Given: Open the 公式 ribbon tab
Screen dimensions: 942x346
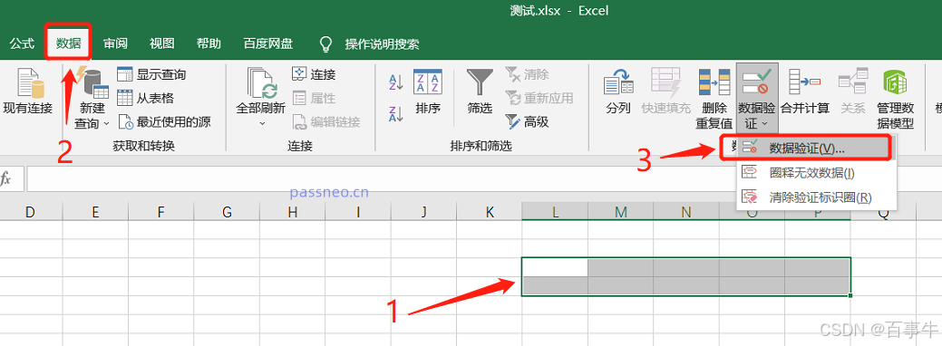Looking at the screenshot, I should coord(22,43).
